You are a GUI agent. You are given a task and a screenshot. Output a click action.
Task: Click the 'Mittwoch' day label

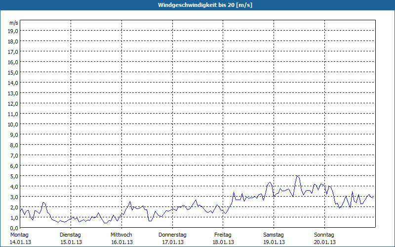click(x=121, y=235)
